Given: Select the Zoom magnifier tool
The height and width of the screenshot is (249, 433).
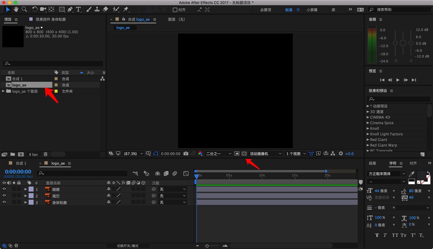Looking at the screenshot, I should point(24,10).
